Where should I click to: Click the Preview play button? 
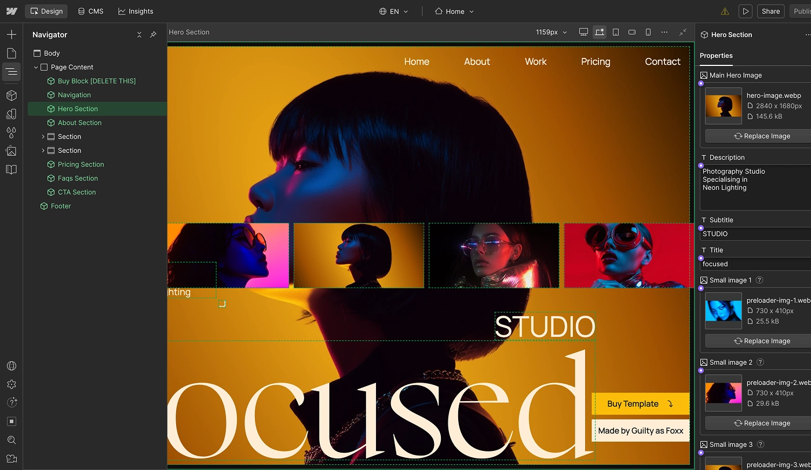tap(746, 11)
